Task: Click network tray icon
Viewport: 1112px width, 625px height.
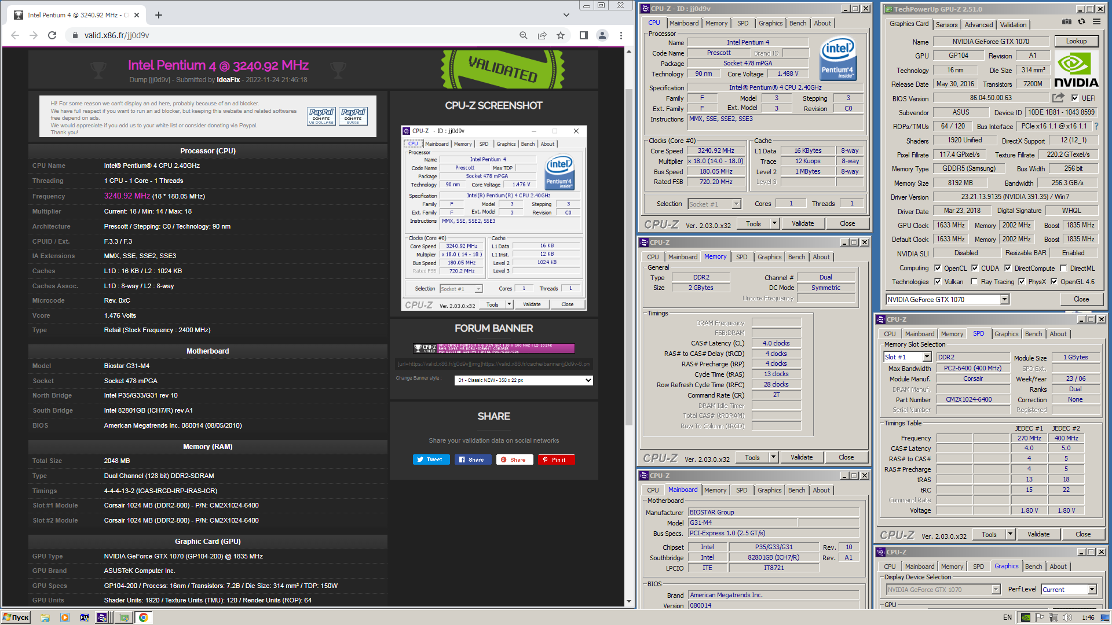Action: coord(1054,617)
